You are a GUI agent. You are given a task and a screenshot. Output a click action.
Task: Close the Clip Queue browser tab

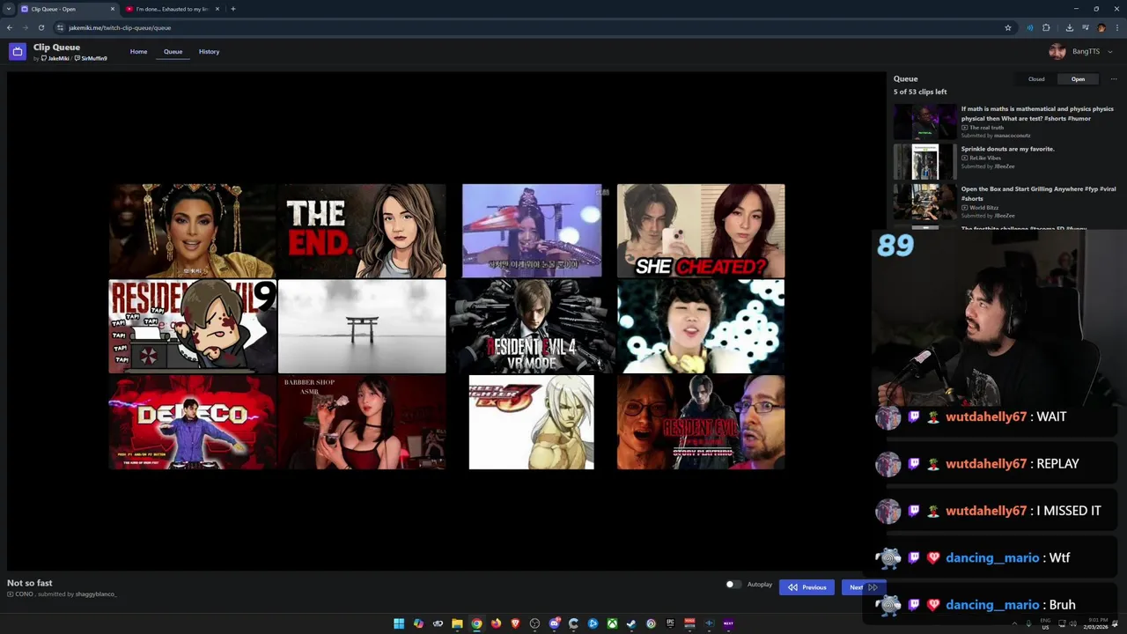pyautogui.click(x=112, y=9)
